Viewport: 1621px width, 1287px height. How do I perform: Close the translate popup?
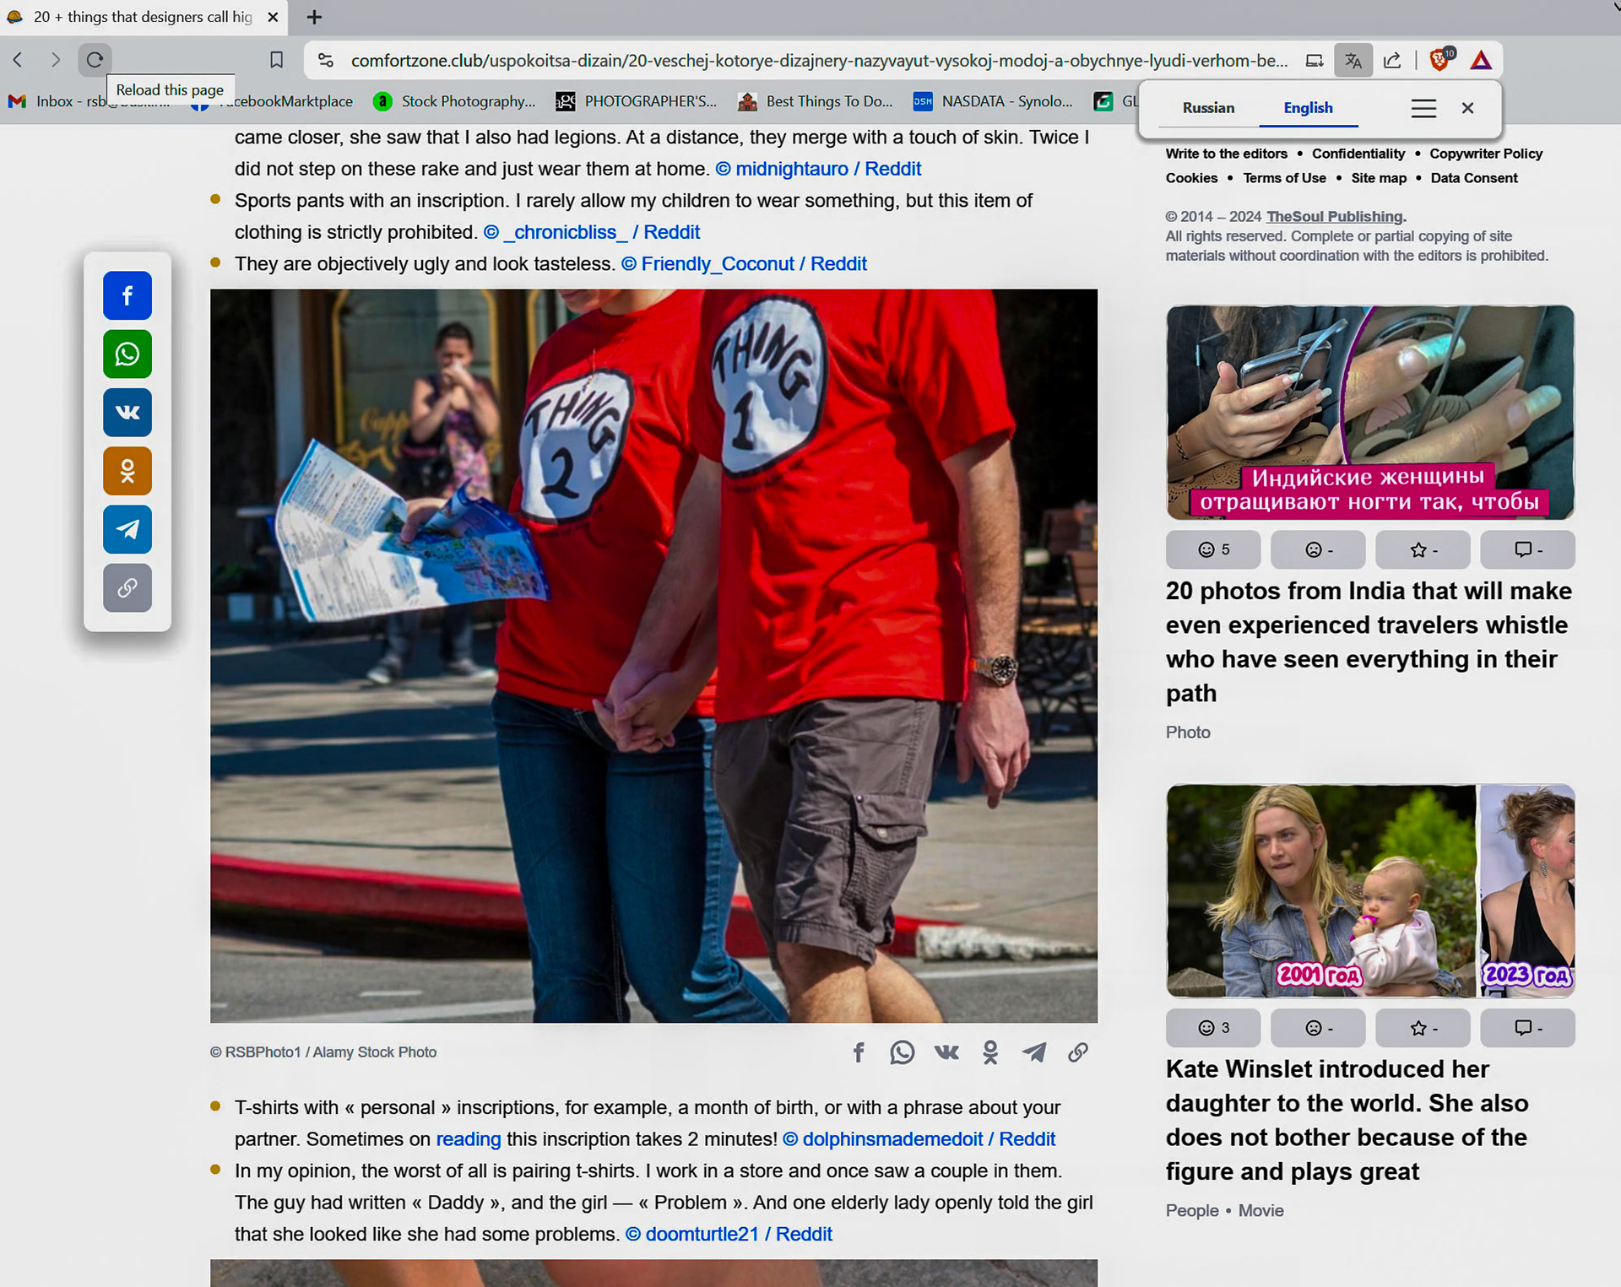tap(1467, 108)
